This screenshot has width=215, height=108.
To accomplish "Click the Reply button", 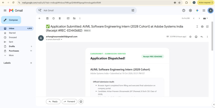I will (x=53, y=102).
